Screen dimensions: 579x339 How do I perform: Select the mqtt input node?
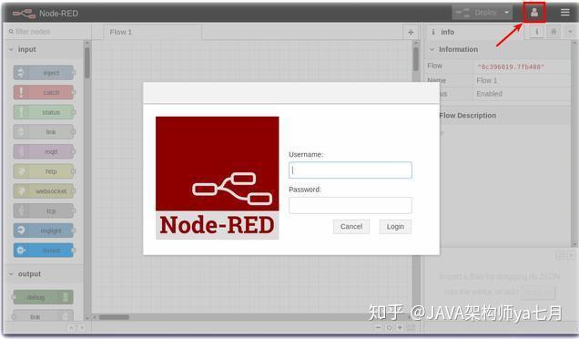(x=44, y=151)
